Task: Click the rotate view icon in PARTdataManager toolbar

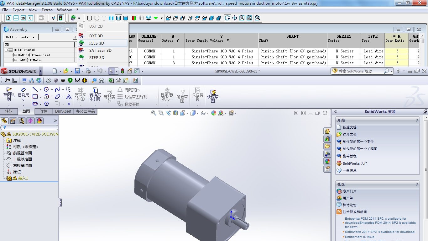Action: click(227, 18)
